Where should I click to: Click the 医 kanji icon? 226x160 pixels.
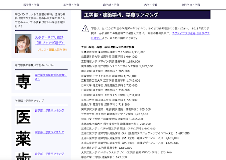pyautogui.click(x=23, y=117)
